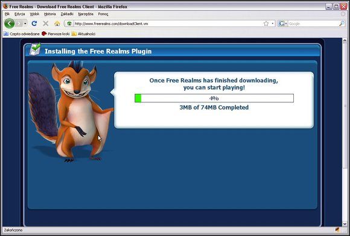350x236 pixels.
Task: Open the Często odwiedzane bookmark folder
Action: 22,34
